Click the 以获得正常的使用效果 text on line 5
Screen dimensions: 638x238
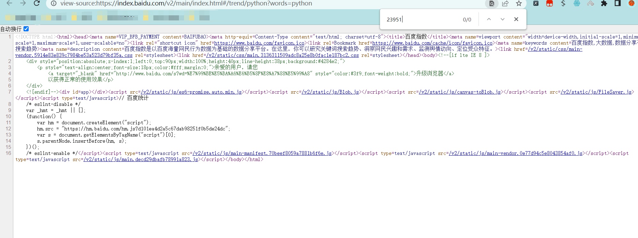click(75, 80)
